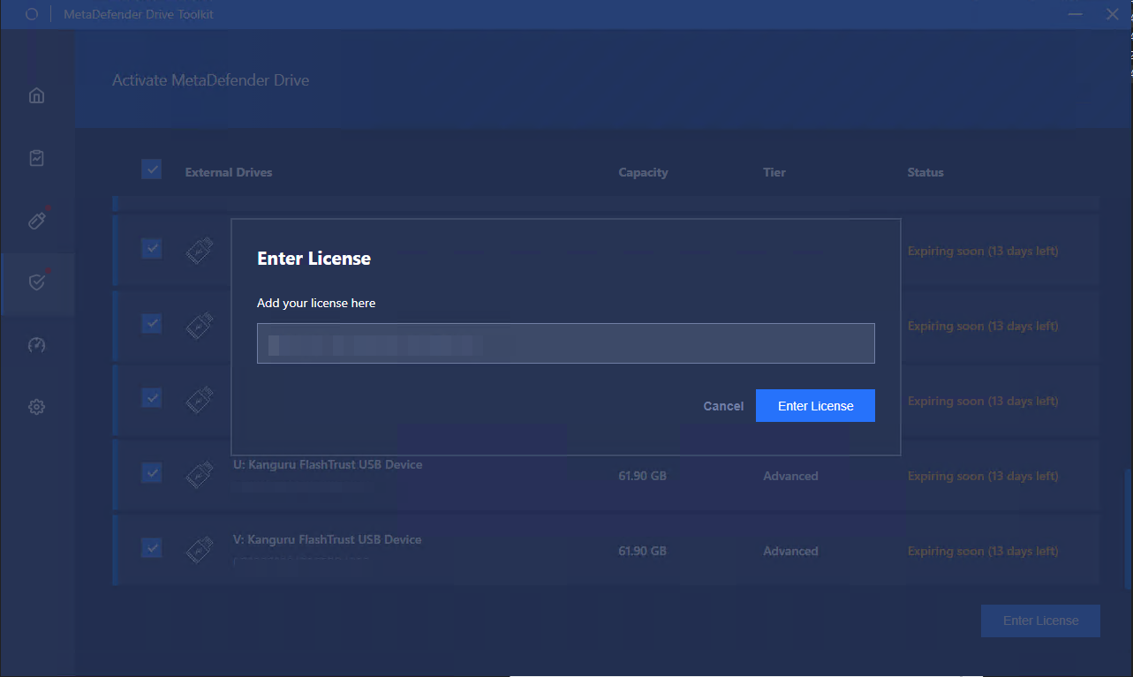Toggle the select-all checkbox beside External Drives
Viewport: 1133px width, 677px height.
tap(152, 169)
